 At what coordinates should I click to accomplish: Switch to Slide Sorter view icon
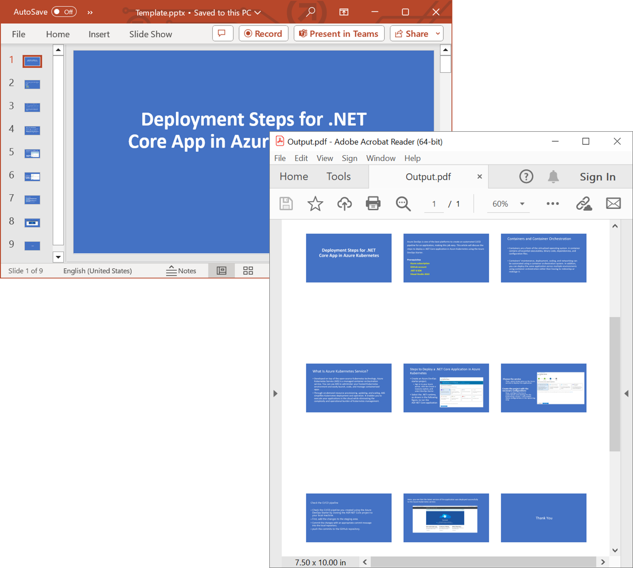pos(248,270)
